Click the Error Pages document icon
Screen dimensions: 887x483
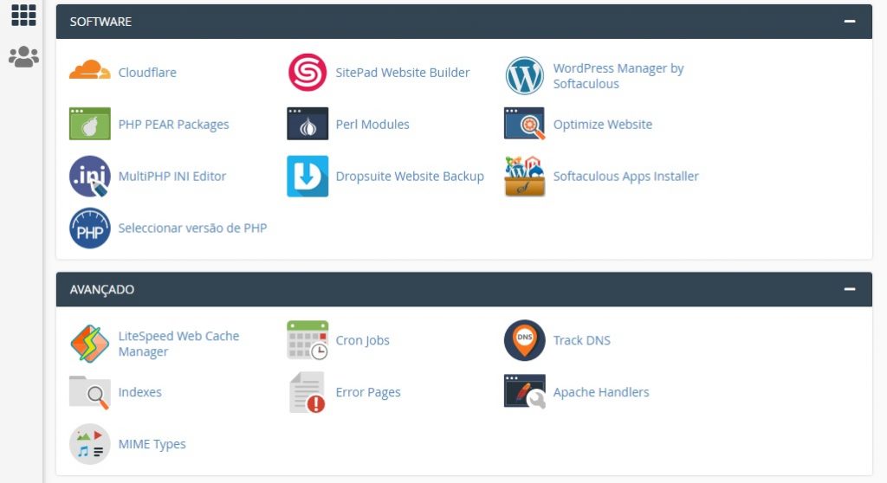click(308, 392)
